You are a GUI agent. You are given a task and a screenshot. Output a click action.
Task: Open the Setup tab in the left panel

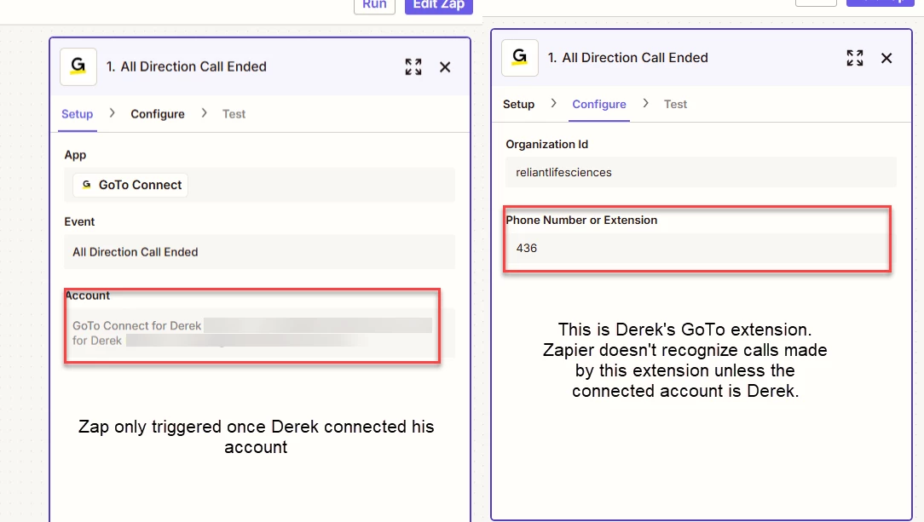coord(78,114)
